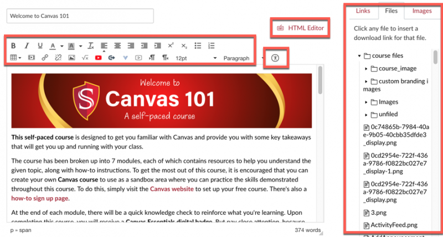
Task: Open text color dropdown arrow
Action: (61, 46)
